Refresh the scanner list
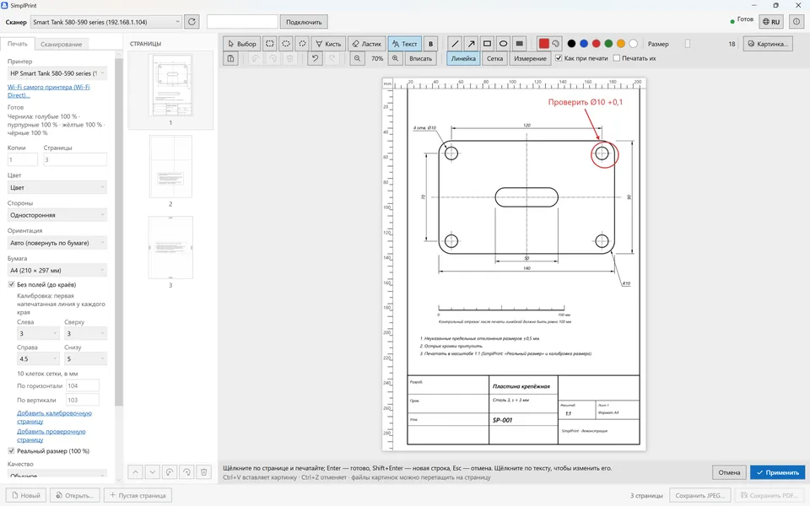The width and height of the screenshot is (810, 506). [192, 22]
